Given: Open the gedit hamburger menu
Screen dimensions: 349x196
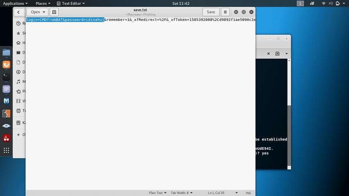Looking at the screenshot, I should (225, 12).
